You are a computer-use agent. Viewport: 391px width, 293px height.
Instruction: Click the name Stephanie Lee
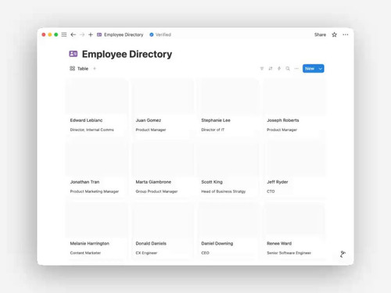pos(216,120)
